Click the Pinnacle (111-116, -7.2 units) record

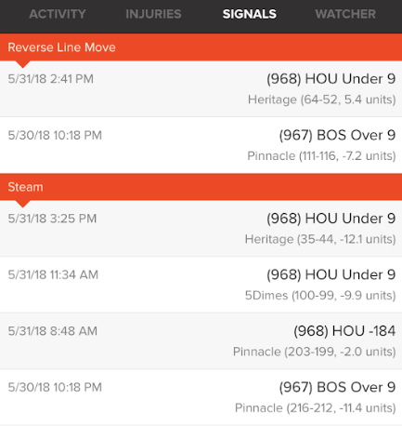321,156
